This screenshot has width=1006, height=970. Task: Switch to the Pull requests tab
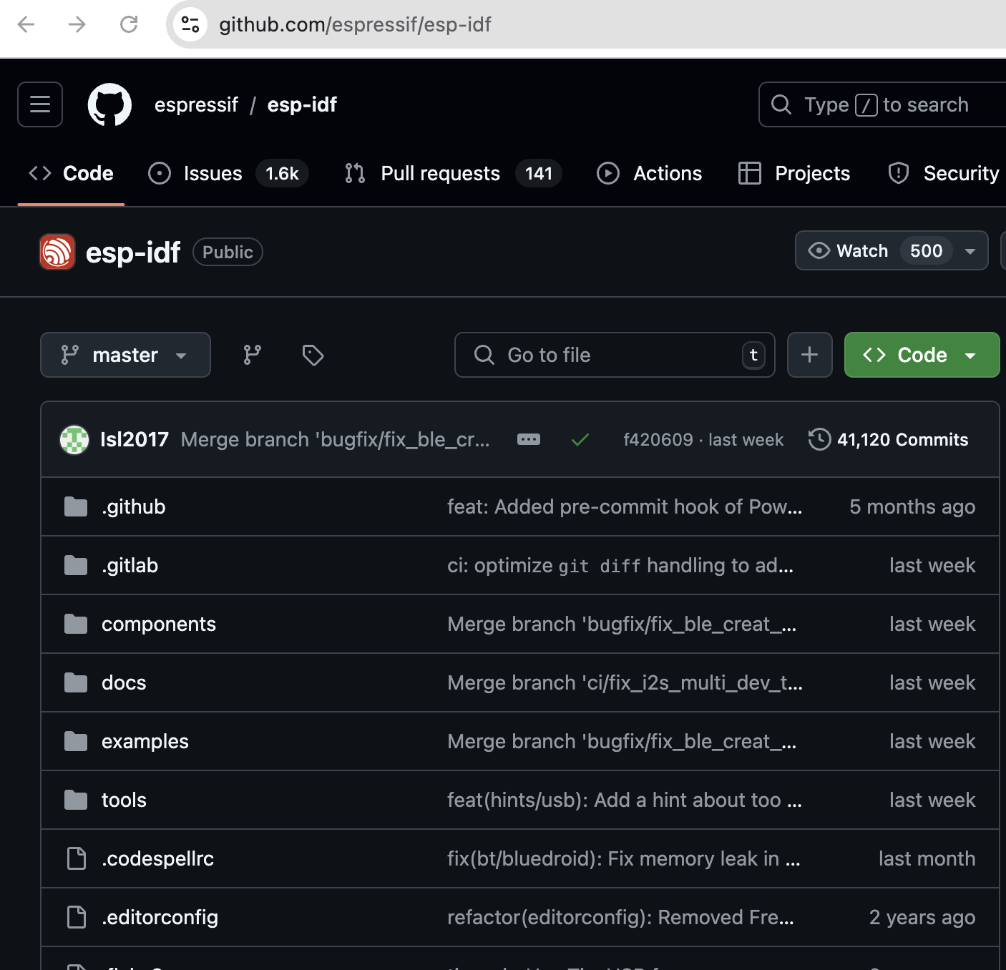pos(453,173)
